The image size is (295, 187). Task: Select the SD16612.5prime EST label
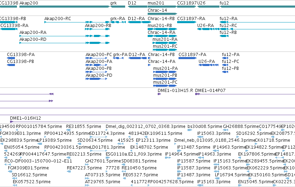[x=29, y=175]
